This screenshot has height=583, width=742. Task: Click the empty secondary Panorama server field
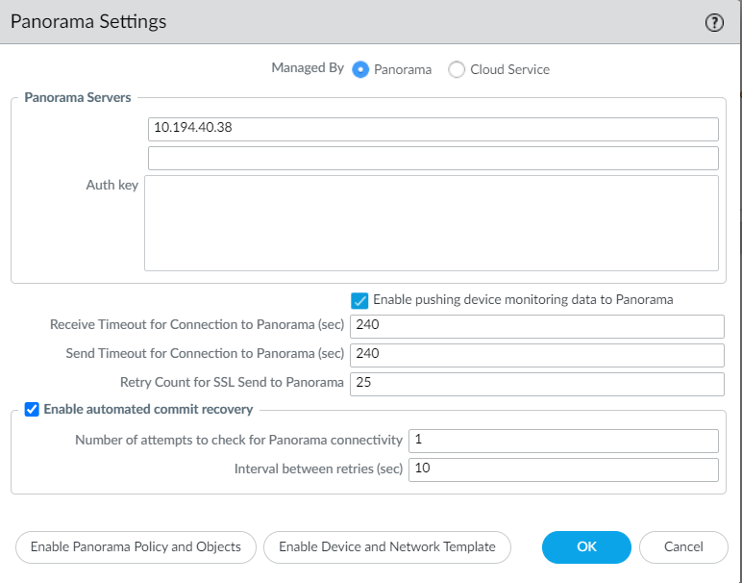pos(433,158)
